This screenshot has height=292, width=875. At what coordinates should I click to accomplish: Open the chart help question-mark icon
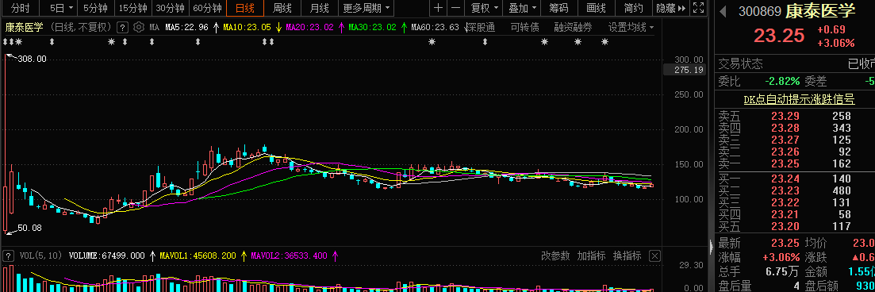pos(123,27)
